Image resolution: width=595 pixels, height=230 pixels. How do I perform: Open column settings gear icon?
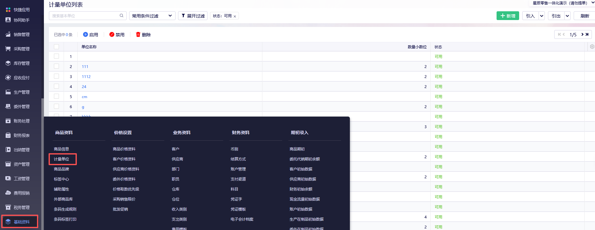tap(592, 47)
